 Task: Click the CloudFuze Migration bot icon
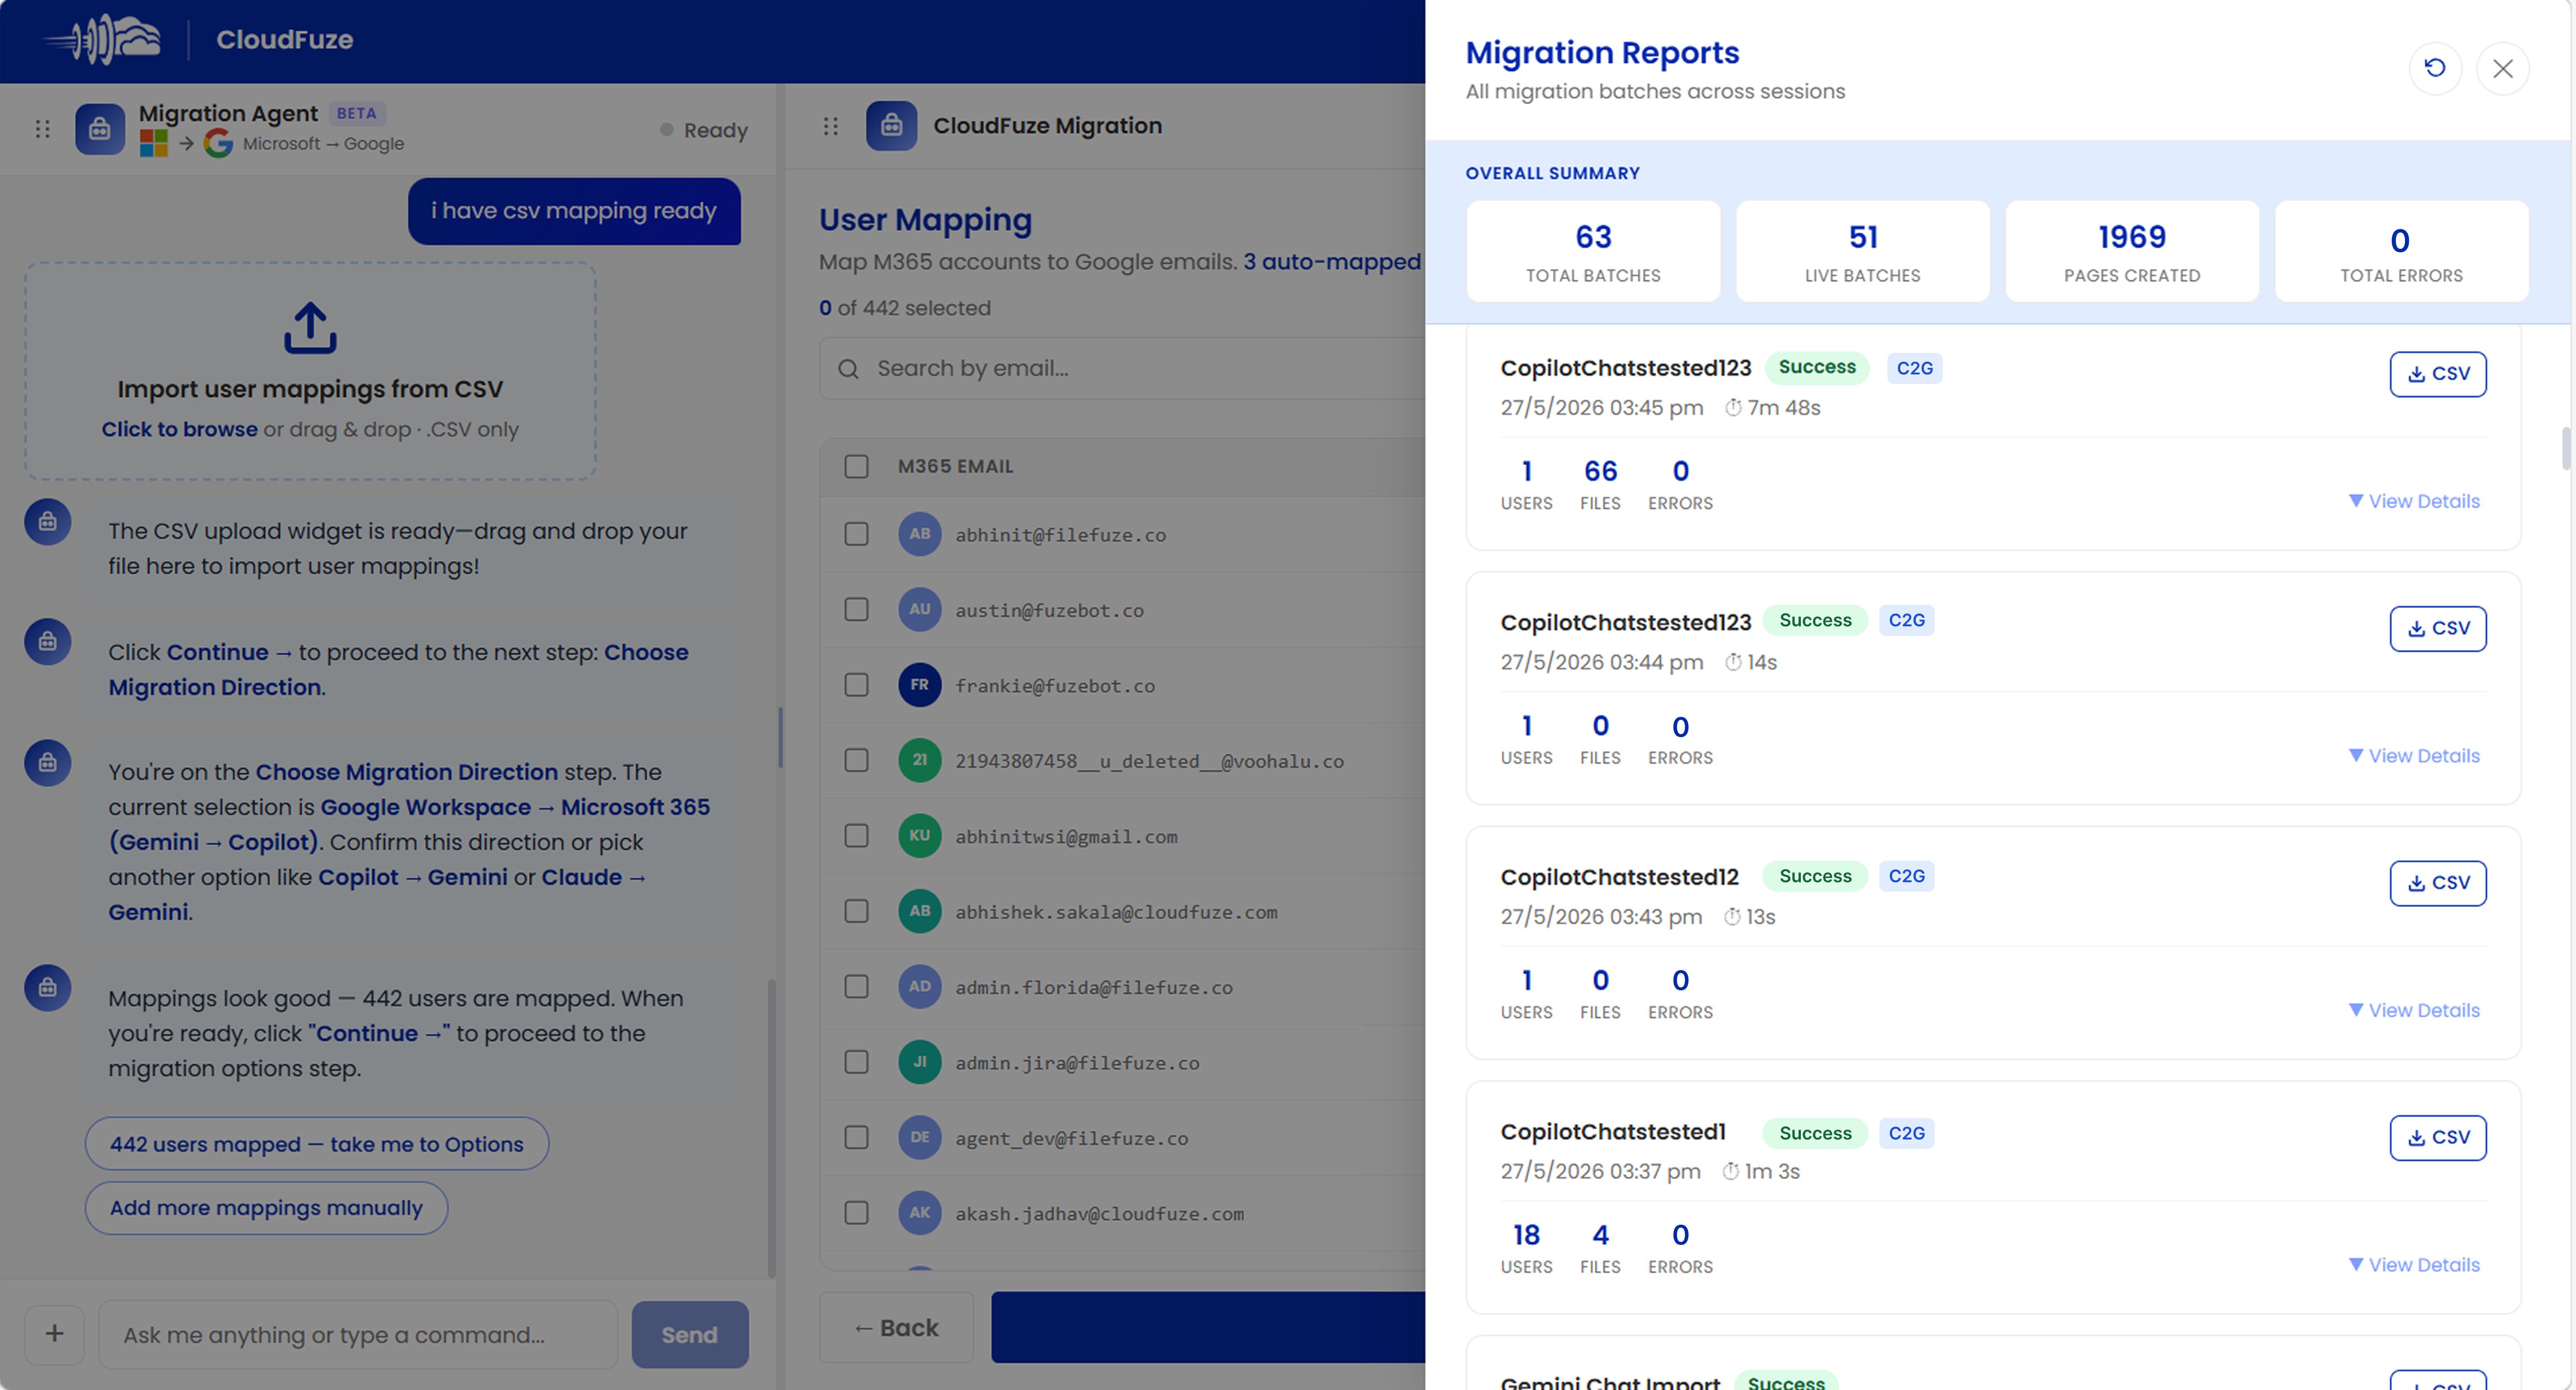tap(891, 126)
